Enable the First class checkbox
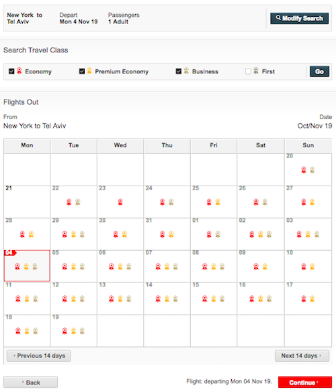This screenshot has height=392, width=336. (x=248, y=71)
